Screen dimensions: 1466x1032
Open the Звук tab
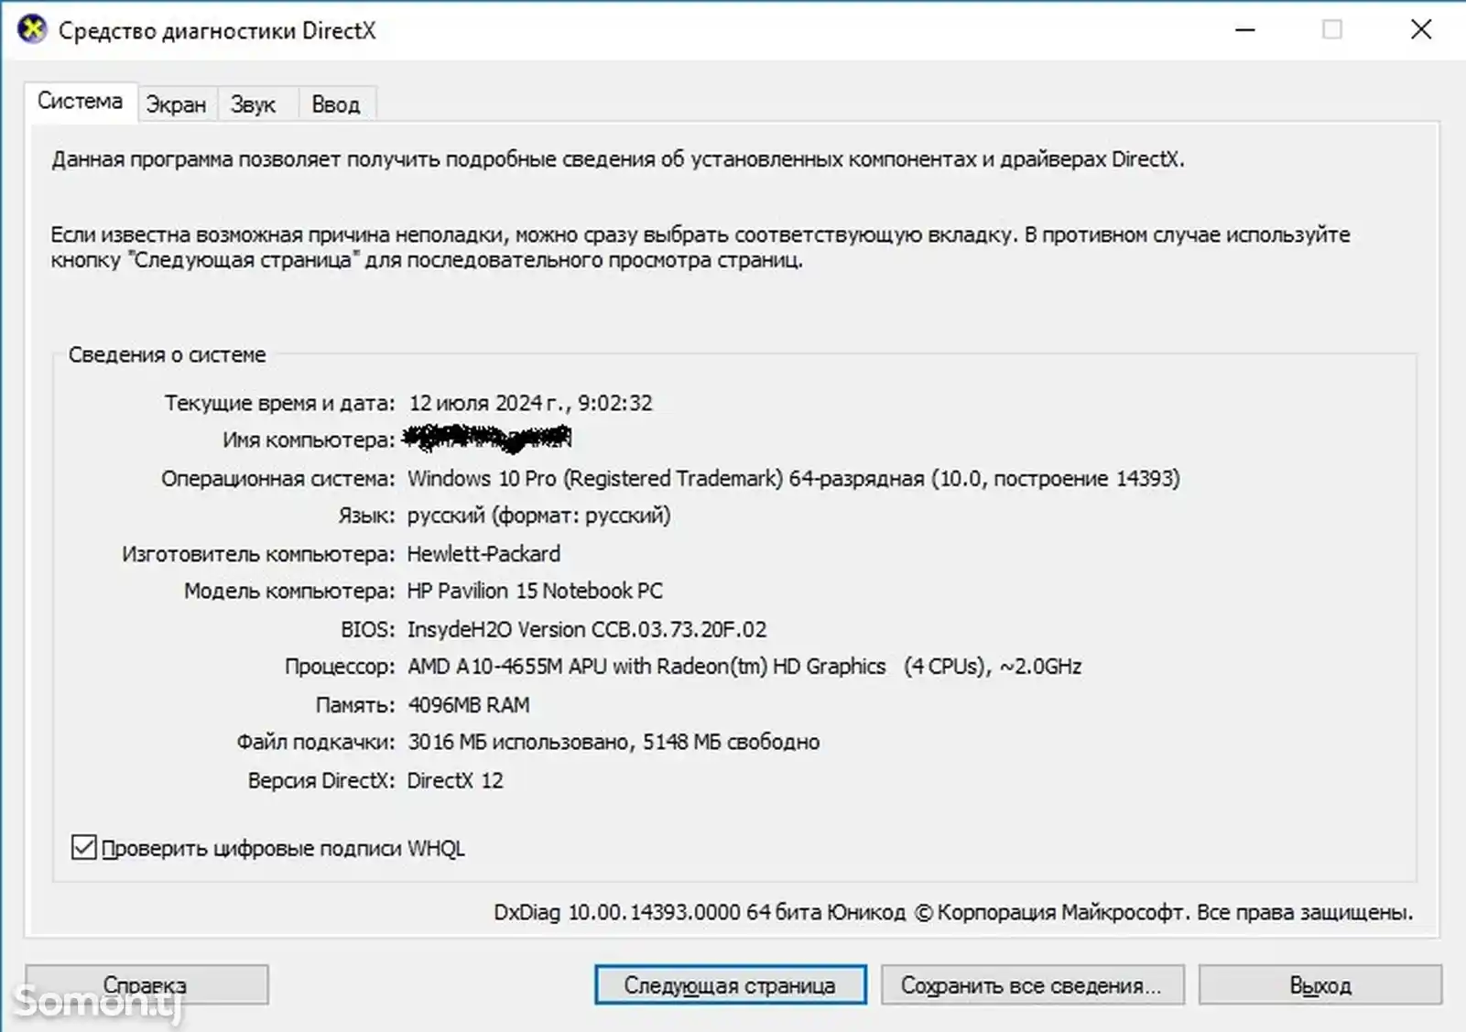coord(254,104)
